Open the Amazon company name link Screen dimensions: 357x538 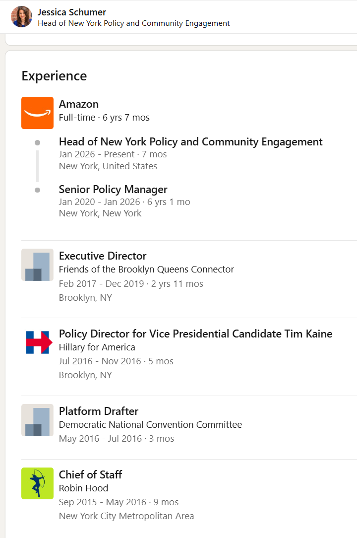point(78,104)
